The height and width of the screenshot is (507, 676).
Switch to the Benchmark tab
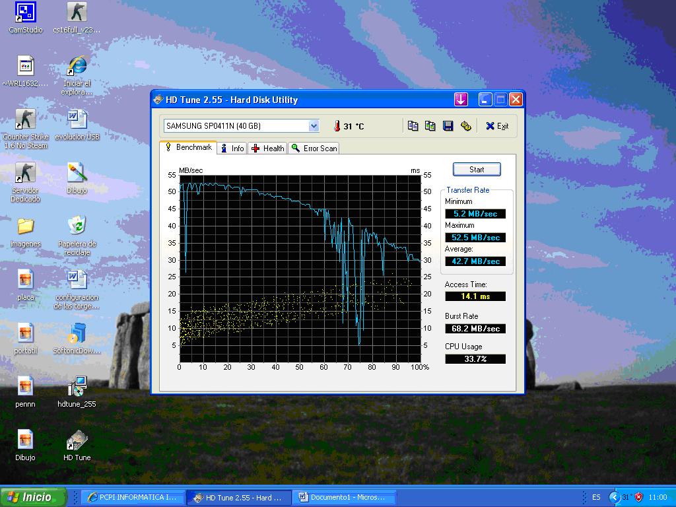pos(188,147)
